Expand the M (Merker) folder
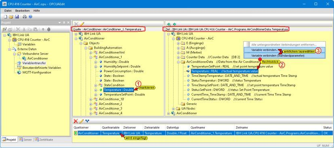 point(178,53)
